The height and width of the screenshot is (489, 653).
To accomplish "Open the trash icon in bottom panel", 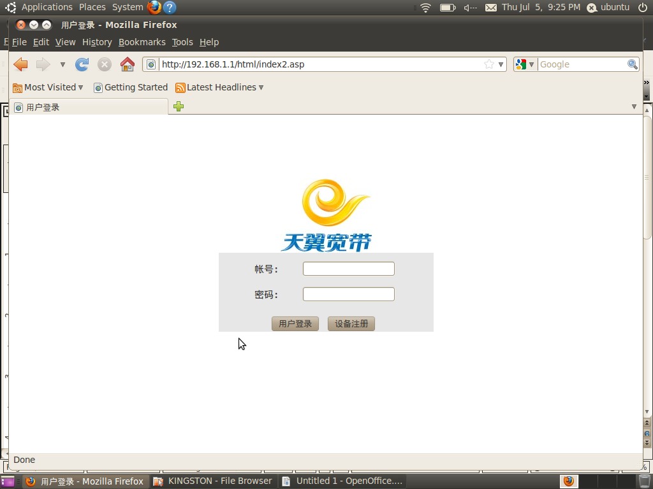I will click(644, 481).
